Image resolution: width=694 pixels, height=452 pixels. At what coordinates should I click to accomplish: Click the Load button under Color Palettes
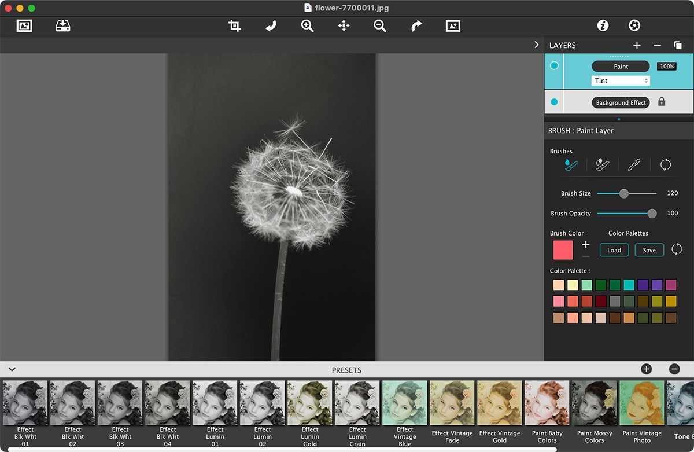click(614, 250)
